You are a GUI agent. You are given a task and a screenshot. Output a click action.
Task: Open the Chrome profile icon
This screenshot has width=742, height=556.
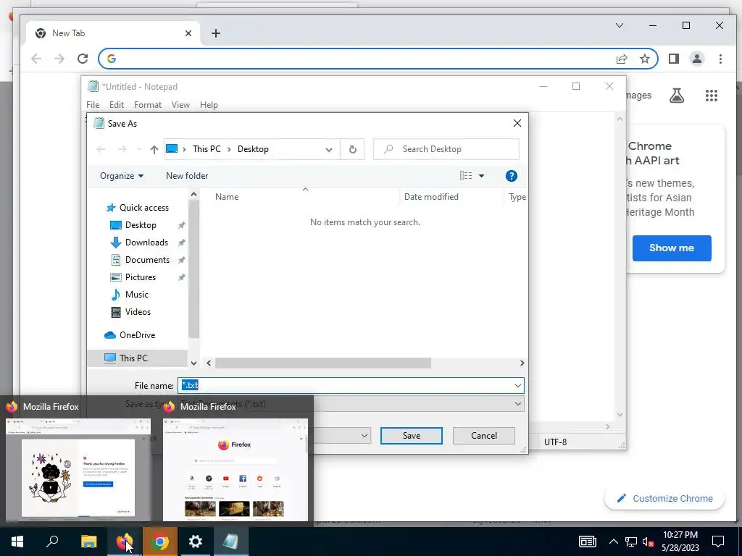[x=697, y=59]
